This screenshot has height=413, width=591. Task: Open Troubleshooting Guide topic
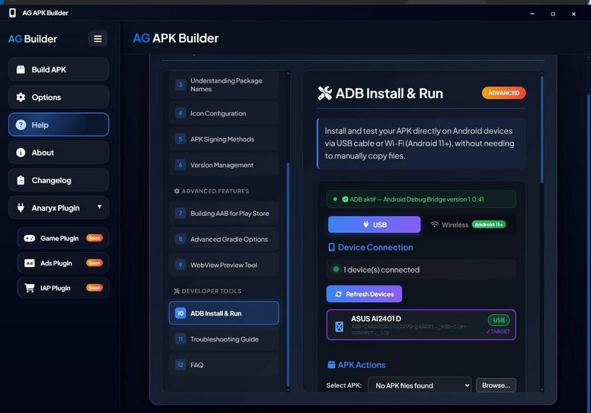pos(224,339)
